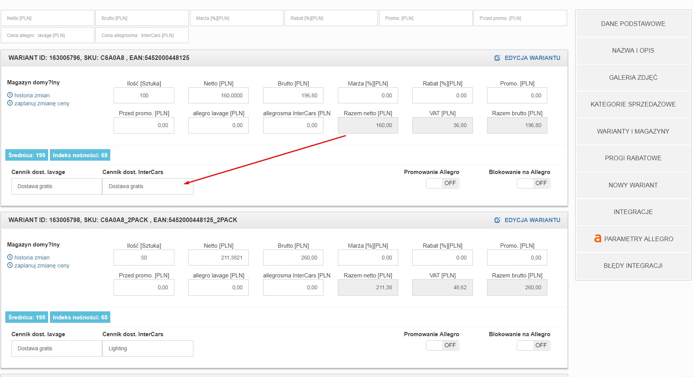Switch on Blokowanie na Allegro for the 2PACK variant
This screenshot has width=693, height=377.
(x=533, y=345)
